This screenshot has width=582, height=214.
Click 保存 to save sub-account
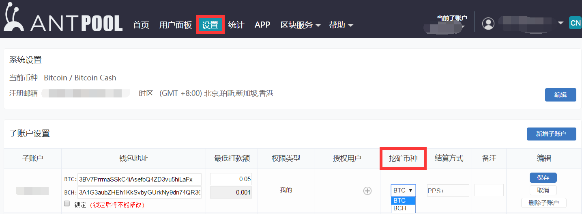point(543,178)
